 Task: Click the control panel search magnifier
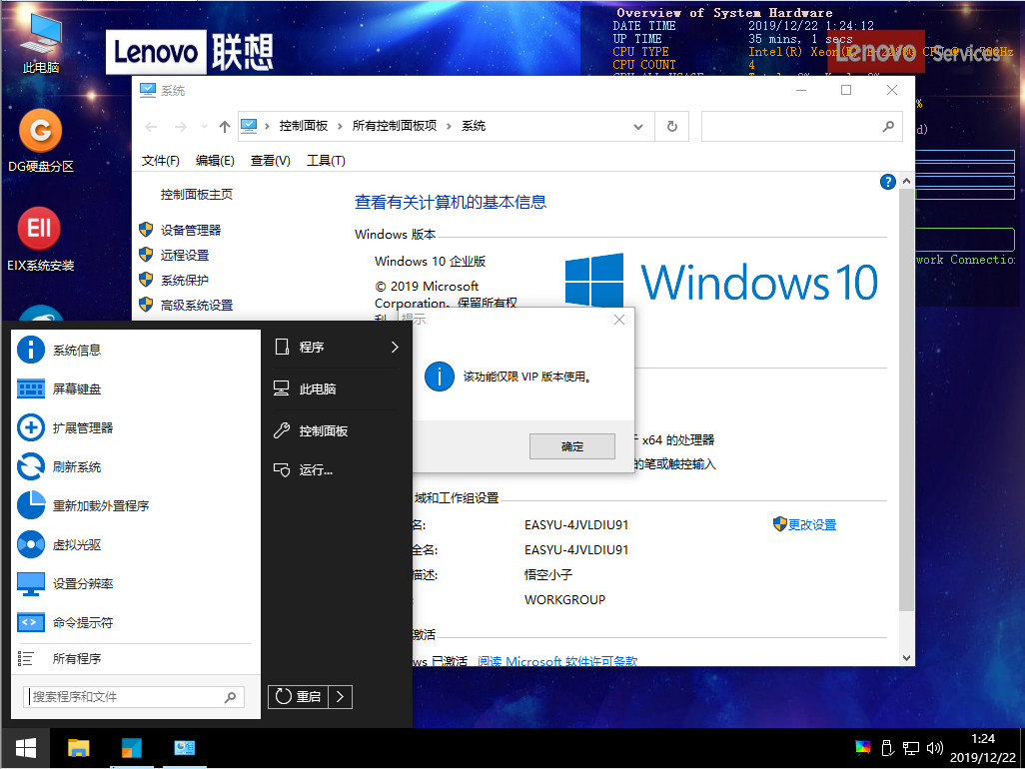pyautogui.click(x=888, y=126)
